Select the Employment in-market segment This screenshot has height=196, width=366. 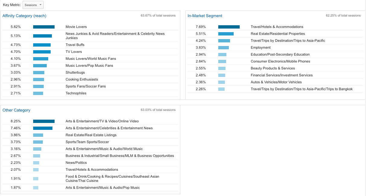260,47
